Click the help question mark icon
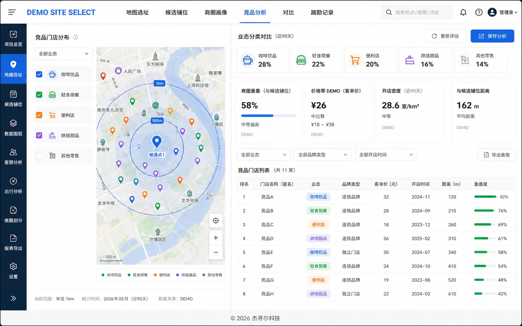 (x=479, y=12)
